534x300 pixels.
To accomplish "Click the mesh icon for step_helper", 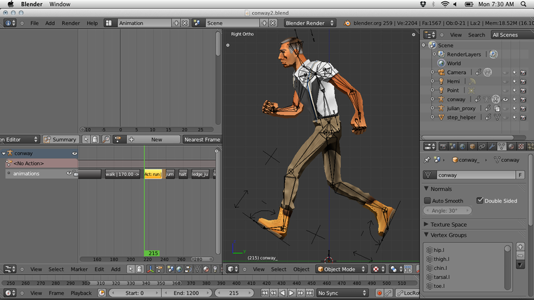I will click(441, 117).
